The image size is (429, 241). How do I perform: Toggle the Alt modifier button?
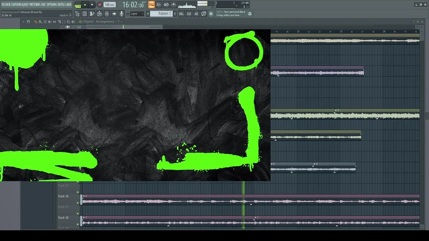tap(196, 14)
